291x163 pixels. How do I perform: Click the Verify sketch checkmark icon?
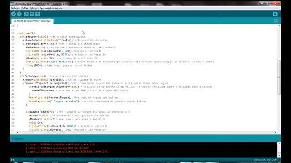tap(13, 14)
